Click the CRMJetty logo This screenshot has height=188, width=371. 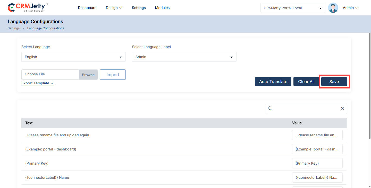tap(28, 8)
